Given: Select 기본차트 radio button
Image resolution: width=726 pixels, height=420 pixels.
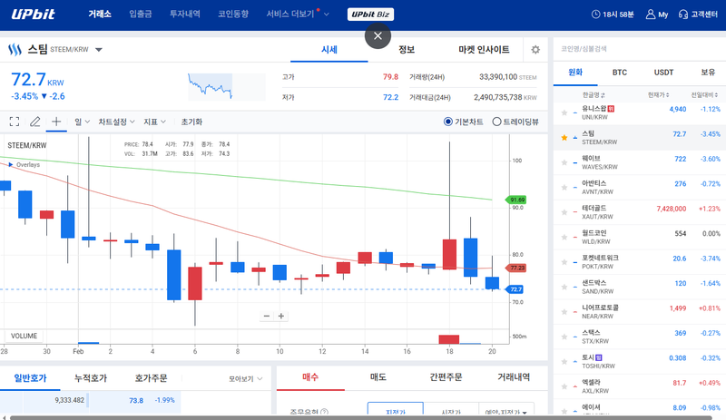Looking at the screenshot, I should point(448,122).
